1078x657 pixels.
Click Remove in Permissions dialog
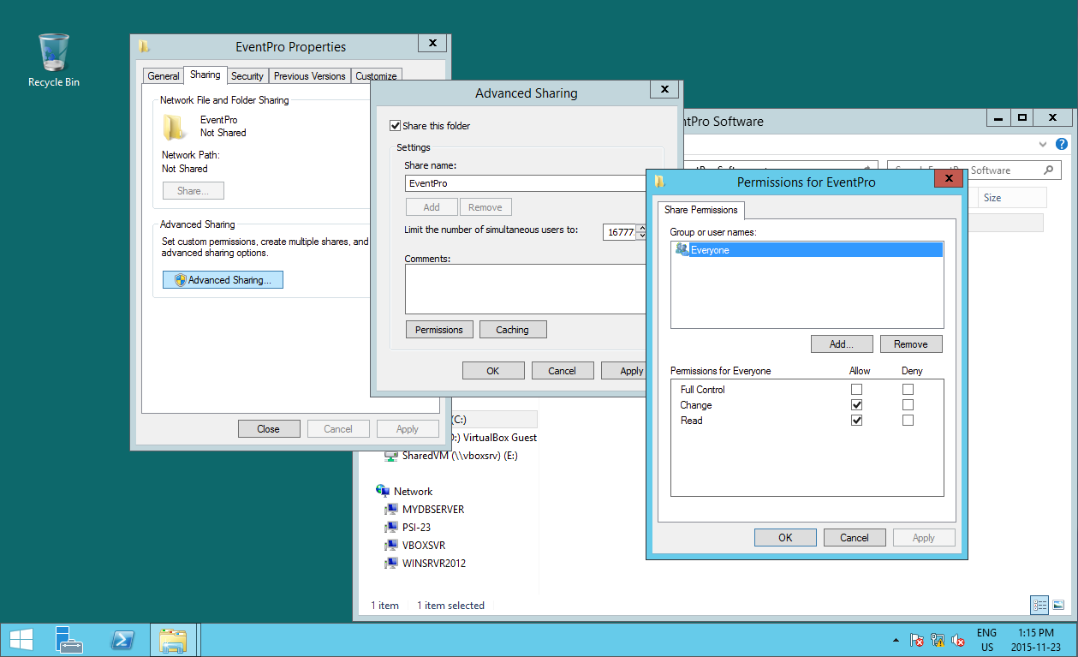click(x=911, y=344)
